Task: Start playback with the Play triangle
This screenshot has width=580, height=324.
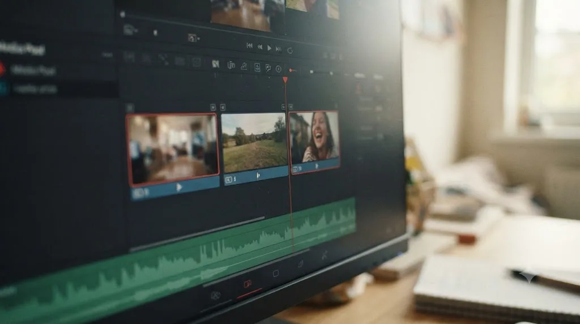Action: click(269, 48)
